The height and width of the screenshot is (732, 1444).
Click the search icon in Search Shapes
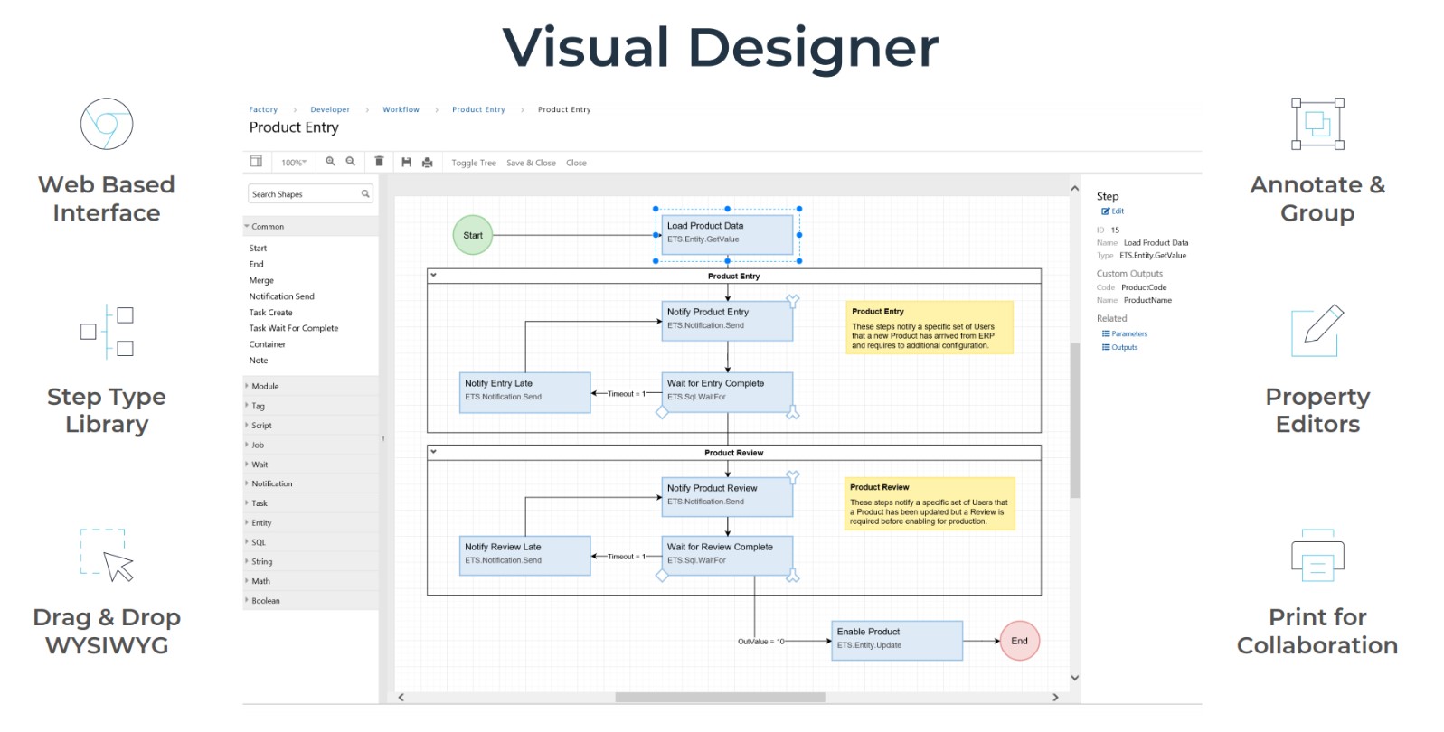click(365, 194)
